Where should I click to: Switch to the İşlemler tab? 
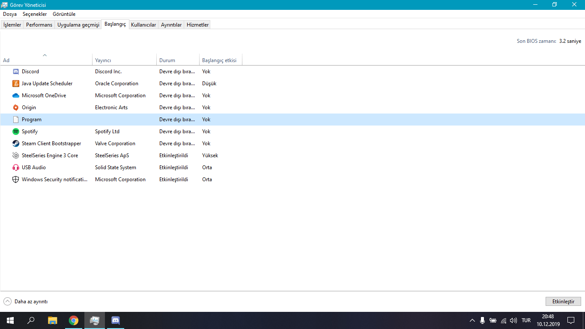coord(12,25)
